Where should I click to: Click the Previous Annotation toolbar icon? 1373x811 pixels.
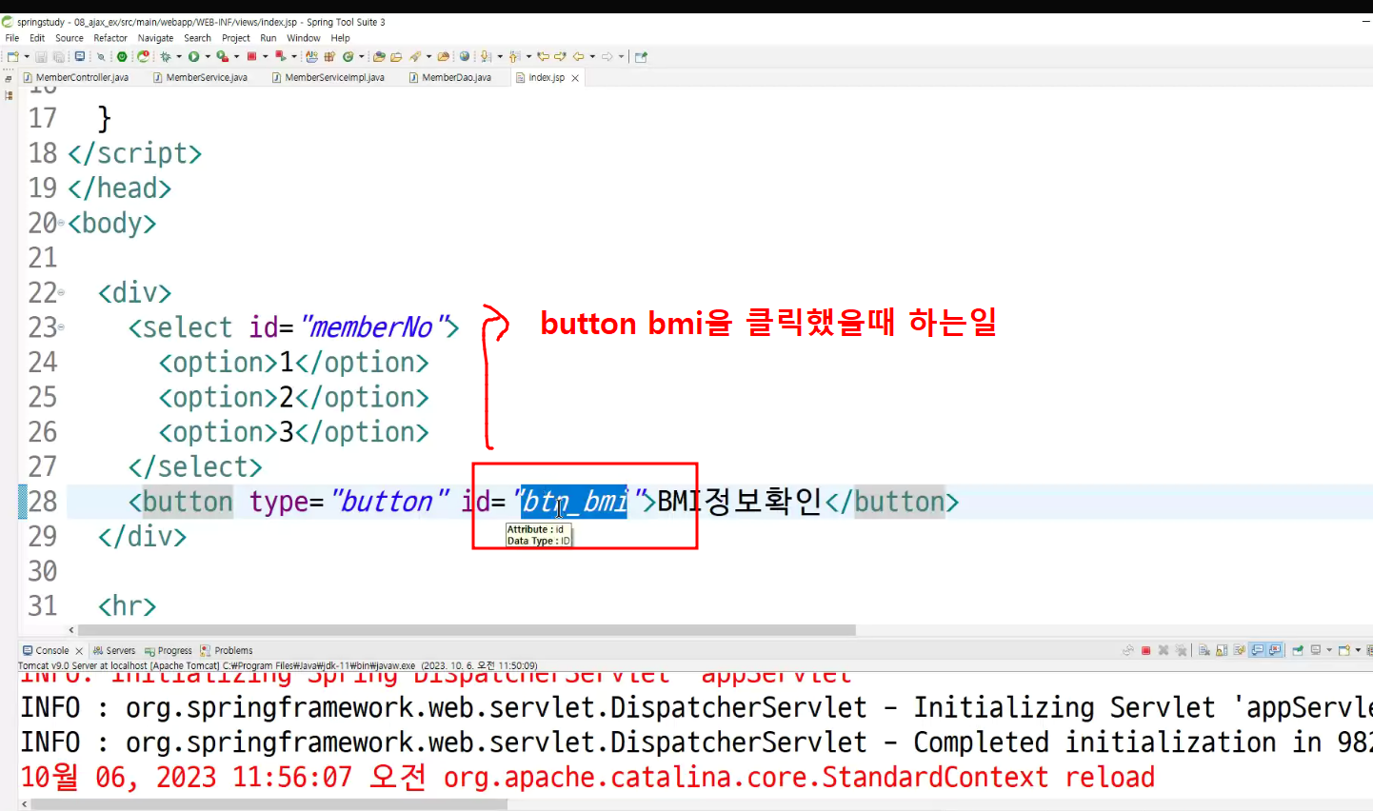(513, 57)
